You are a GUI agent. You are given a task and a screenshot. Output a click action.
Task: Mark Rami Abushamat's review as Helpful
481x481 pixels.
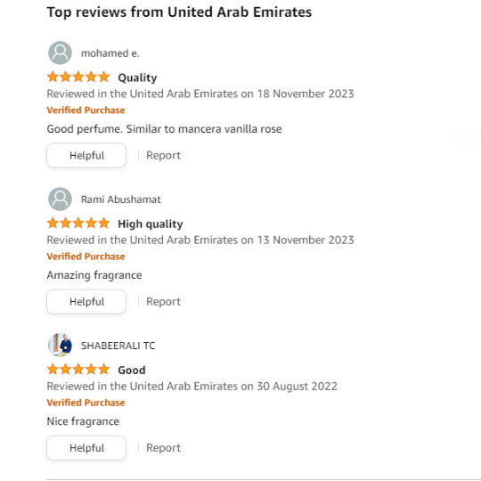[x=86, y=302]
